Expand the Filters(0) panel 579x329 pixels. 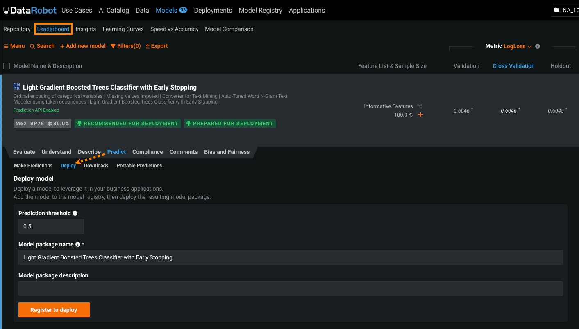[x=126, y=46]
